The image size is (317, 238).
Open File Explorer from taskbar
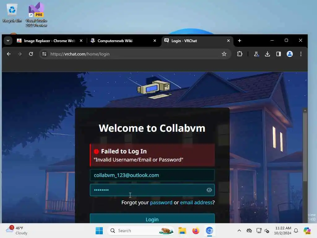[182, 231]
